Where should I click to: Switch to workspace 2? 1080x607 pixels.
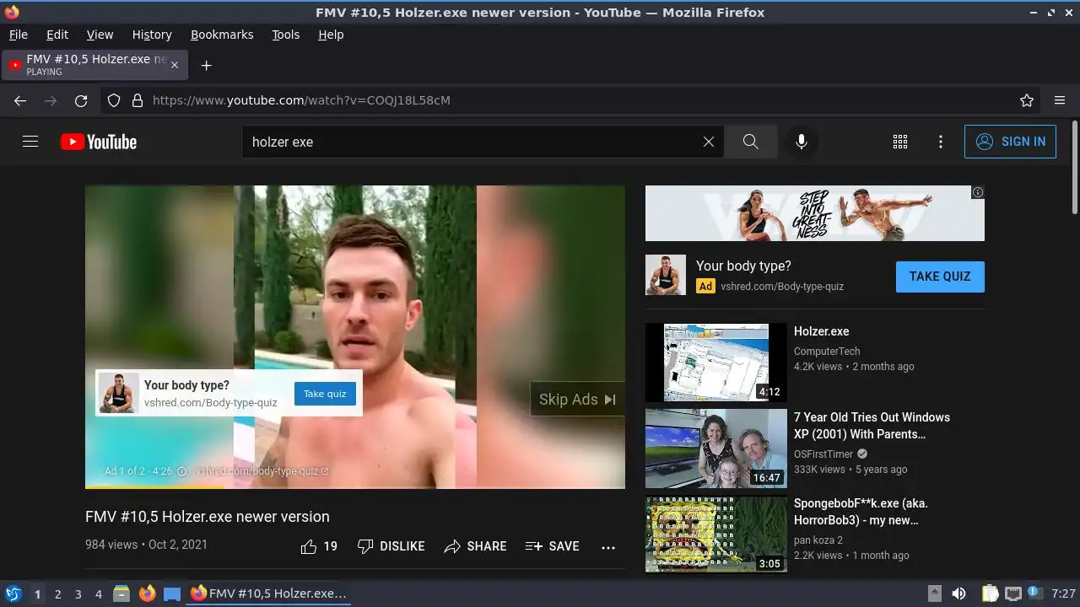click(57, 594)
